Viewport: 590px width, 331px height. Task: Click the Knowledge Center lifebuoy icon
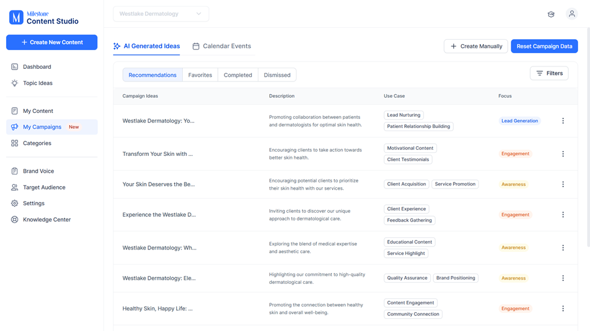coord(15,219)
